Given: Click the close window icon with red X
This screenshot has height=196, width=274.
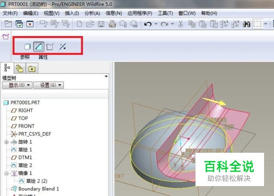Looking at the screenshot, I should 30,24.
